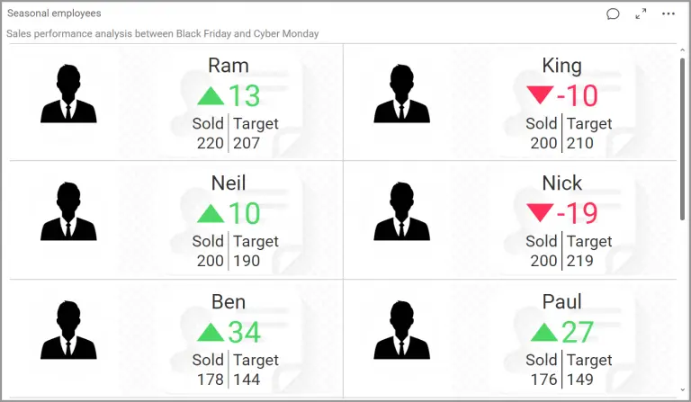Select the Seasonal employees widget title
This screenshot has height=402, width=691.
(54, 13)
